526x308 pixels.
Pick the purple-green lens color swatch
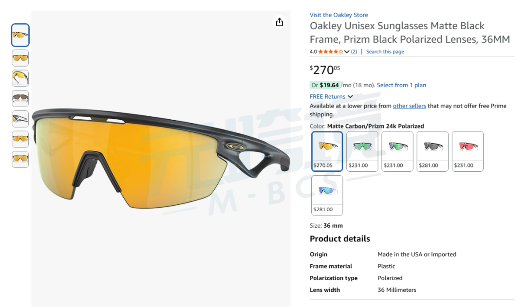coord(397,151)
